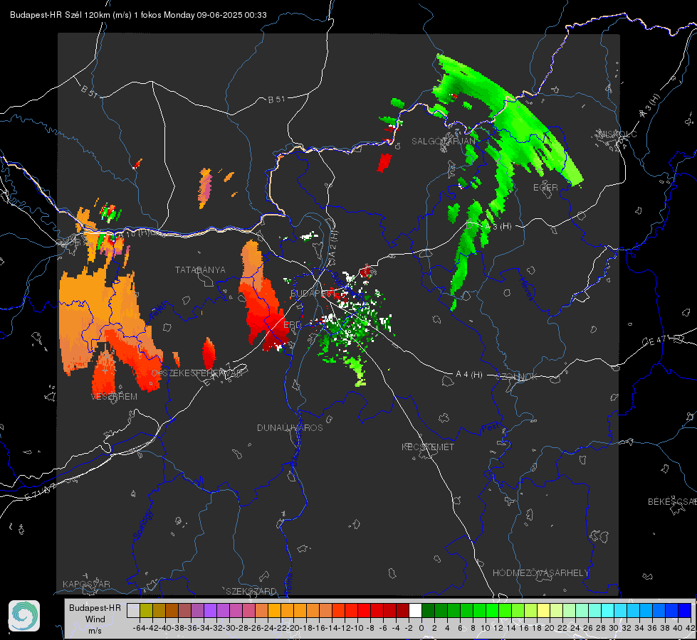Click the '-64' legend value
The image size is (697, 640).
(140, 628)
